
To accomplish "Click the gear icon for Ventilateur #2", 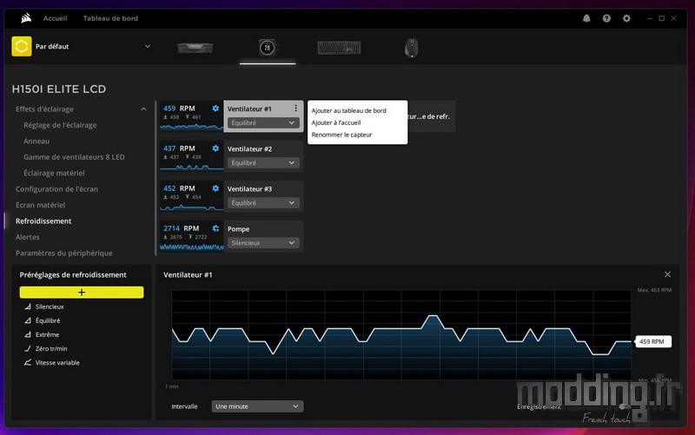I will (215, 148).
